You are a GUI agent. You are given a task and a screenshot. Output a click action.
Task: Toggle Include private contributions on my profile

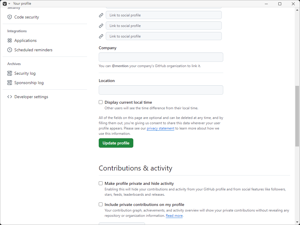tap(101, 204)
